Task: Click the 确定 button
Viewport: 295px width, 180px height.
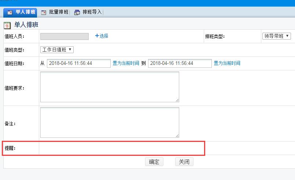Action: [x=154, y=162]
